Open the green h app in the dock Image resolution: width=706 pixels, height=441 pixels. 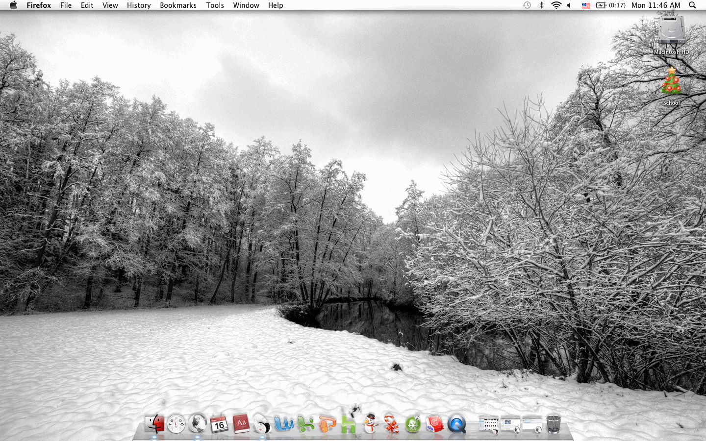(x=349, y=424)
